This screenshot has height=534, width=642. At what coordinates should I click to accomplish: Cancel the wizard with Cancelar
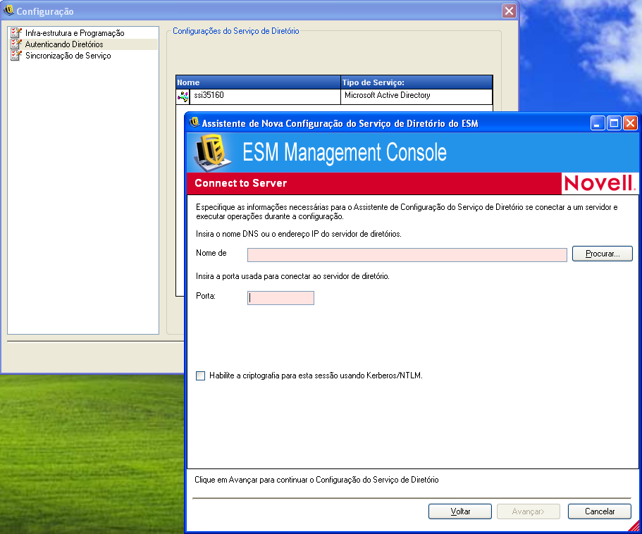click(x=600, y=511)
